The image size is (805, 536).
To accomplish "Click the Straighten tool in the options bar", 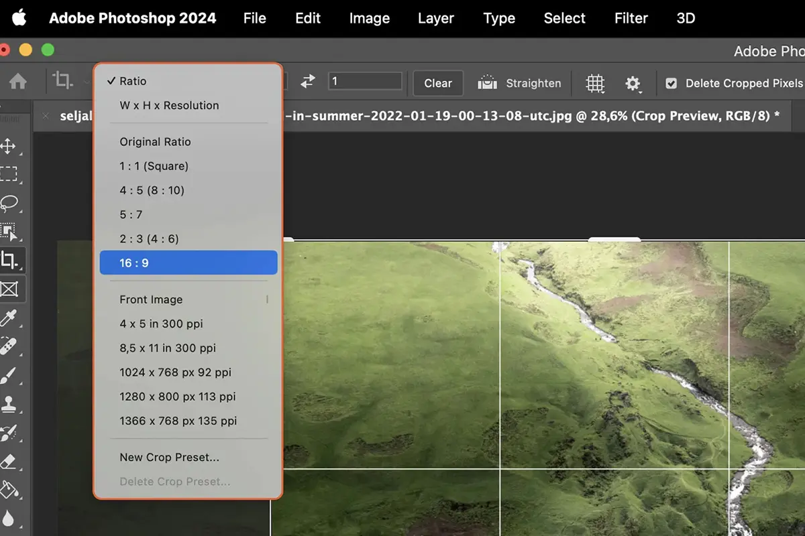I will [521, 83].
